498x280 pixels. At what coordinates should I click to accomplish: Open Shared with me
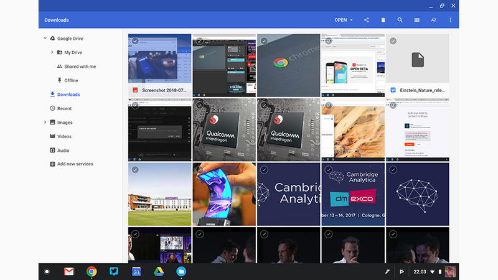(80, 67)
